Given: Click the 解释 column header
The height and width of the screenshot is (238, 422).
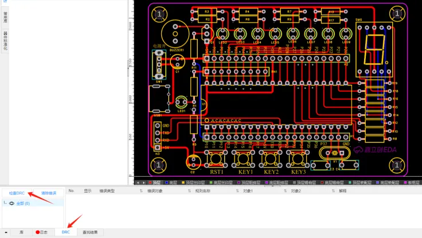Looking at the screenshot, I should (343, 191).
